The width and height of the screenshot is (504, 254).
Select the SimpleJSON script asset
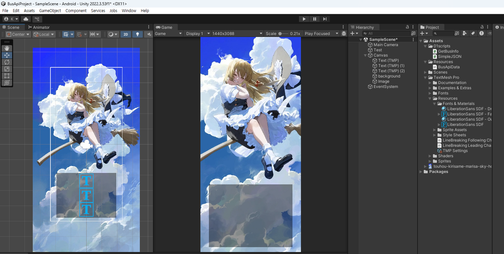click(x=447, y=57)
